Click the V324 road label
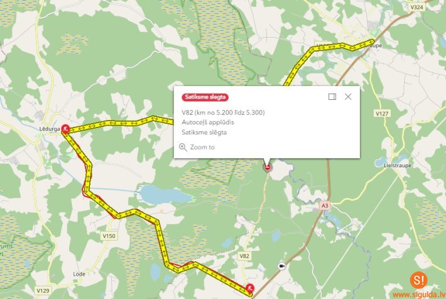The image size is (446, 299). (x=416, y=7)
